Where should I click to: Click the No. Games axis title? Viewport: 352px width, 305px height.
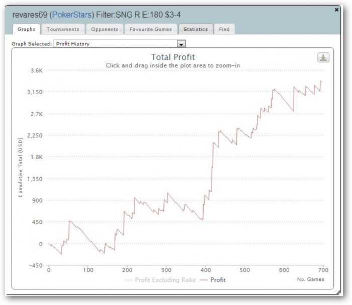[x=310, y=279]
